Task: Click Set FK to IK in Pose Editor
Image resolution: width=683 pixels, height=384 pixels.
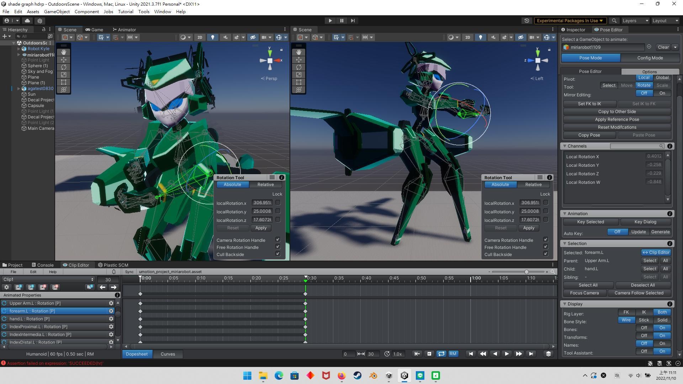Action: coord(589,103)
